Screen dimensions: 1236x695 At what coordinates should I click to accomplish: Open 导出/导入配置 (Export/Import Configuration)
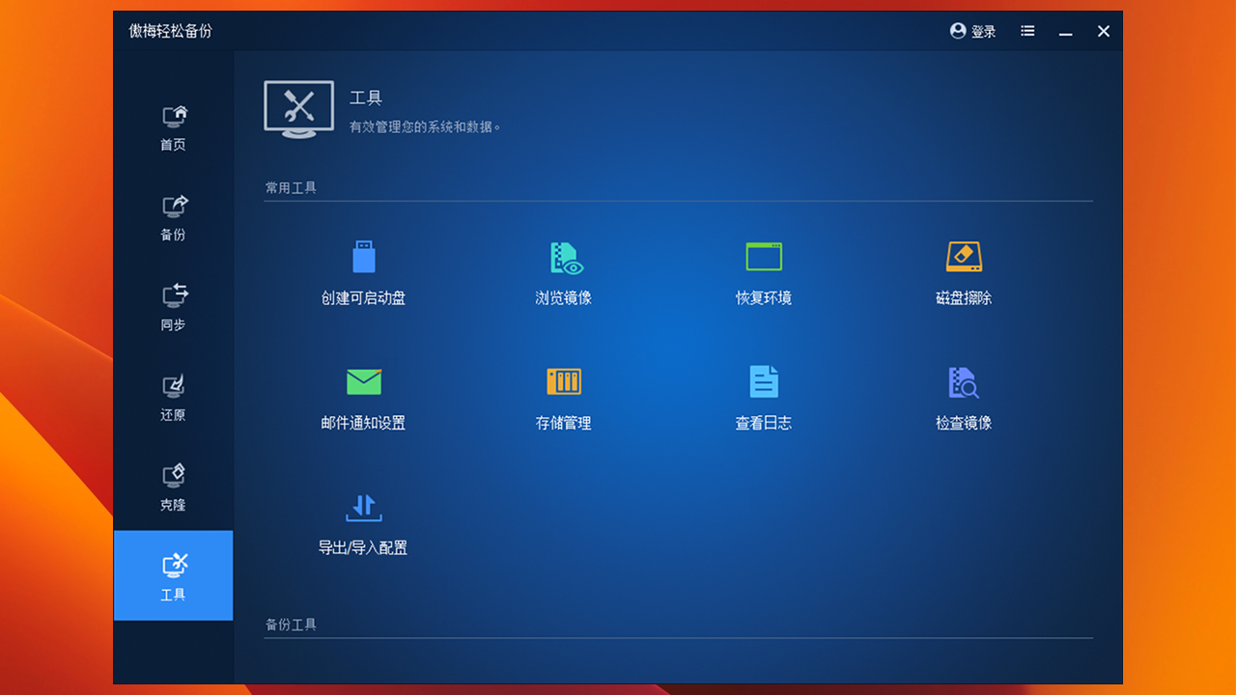[x=363, y=523]
